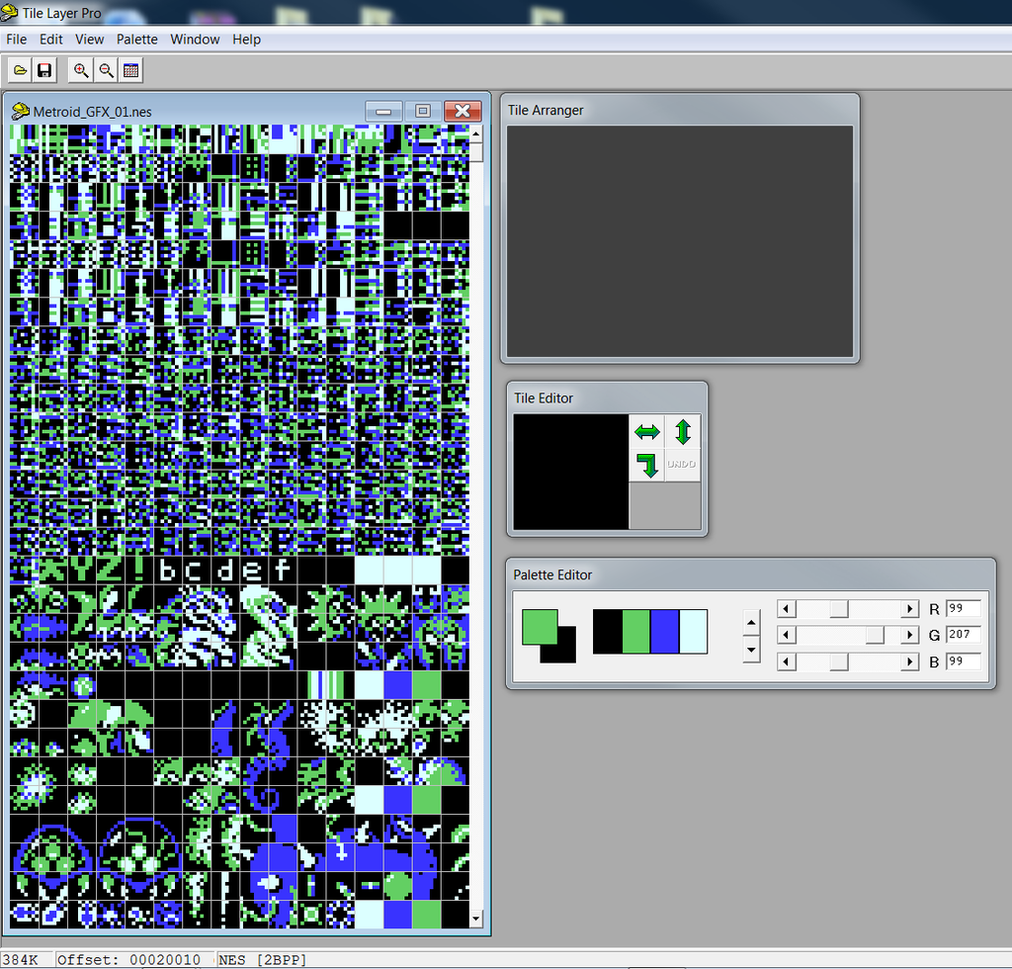Click right arrow of red slider
Image resolution: width=1012 pixels, height=969 pixels.
(910, 609)
